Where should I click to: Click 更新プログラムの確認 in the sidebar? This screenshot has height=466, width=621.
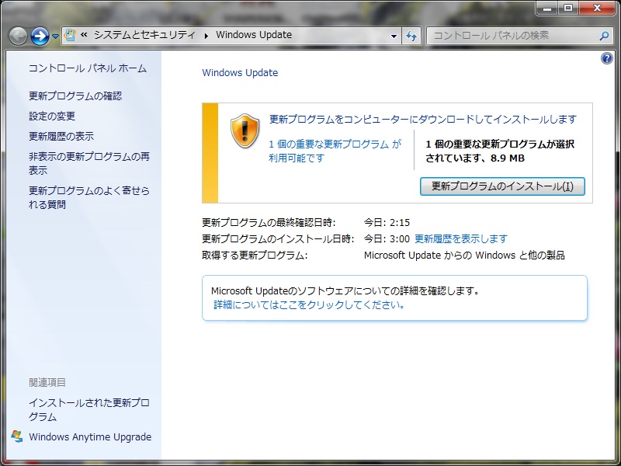pos(75,96)
